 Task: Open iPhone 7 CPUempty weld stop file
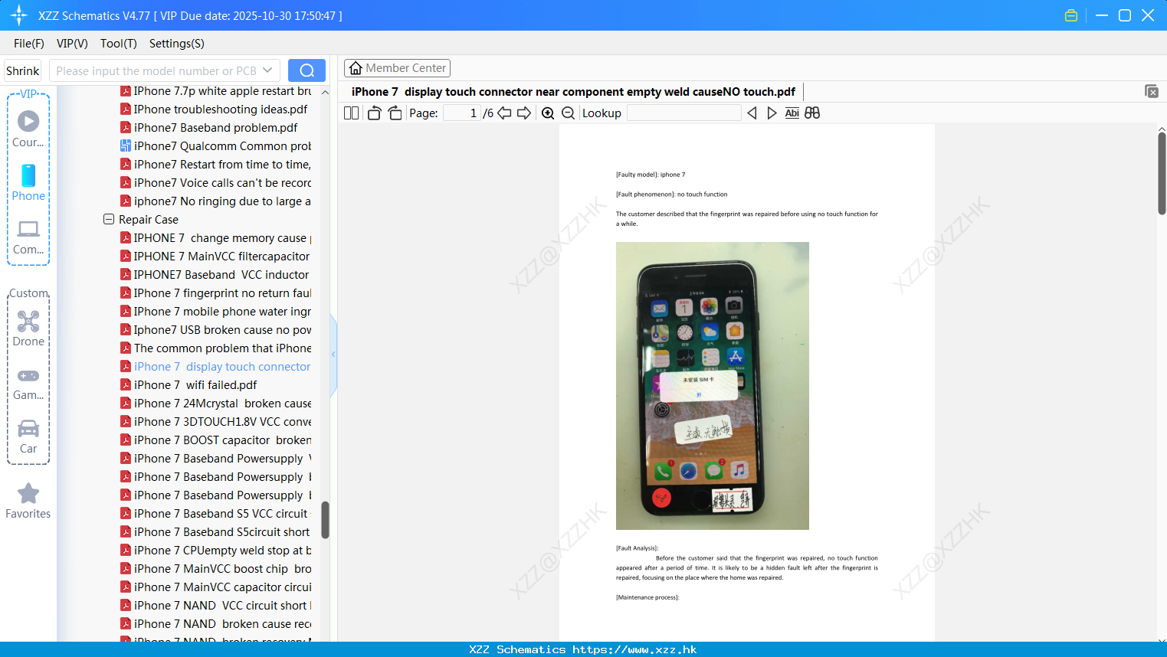coord(215,551)
